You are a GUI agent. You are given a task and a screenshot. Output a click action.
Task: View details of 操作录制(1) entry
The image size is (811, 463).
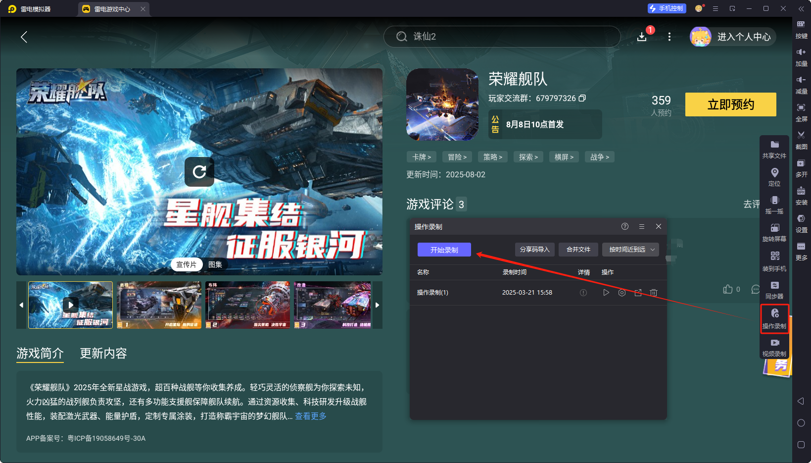click(x=583, y=293)
